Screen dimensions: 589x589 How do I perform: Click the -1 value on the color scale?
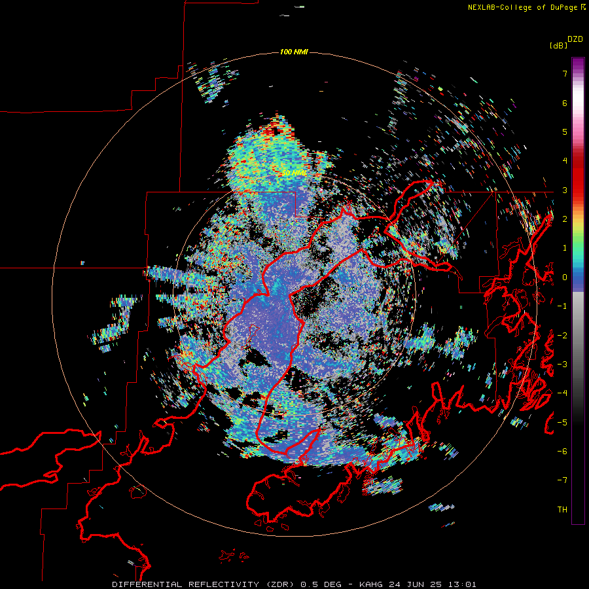point(562,306)
